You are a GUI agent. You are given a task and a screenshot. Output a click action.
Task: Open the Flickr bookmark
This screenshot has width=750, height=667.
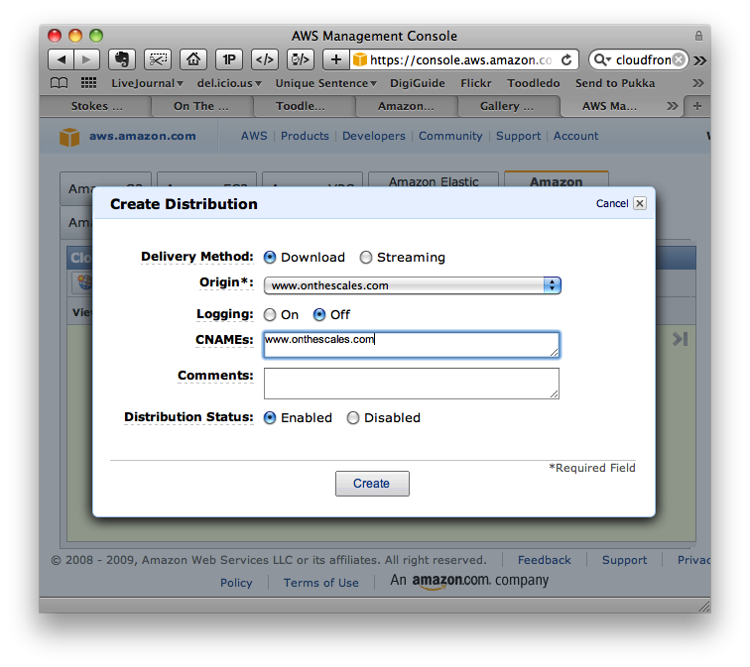point(476,83)
